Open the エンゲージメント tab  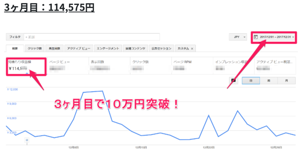tap(108, 49)
